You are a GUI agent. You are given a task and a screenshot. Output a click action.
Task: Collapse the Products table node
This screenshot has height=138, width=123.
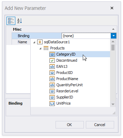[x=40, y=48]
